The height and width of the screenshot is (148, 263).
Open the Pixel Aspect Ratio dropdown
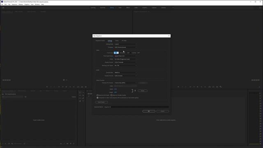coord(126,56)
